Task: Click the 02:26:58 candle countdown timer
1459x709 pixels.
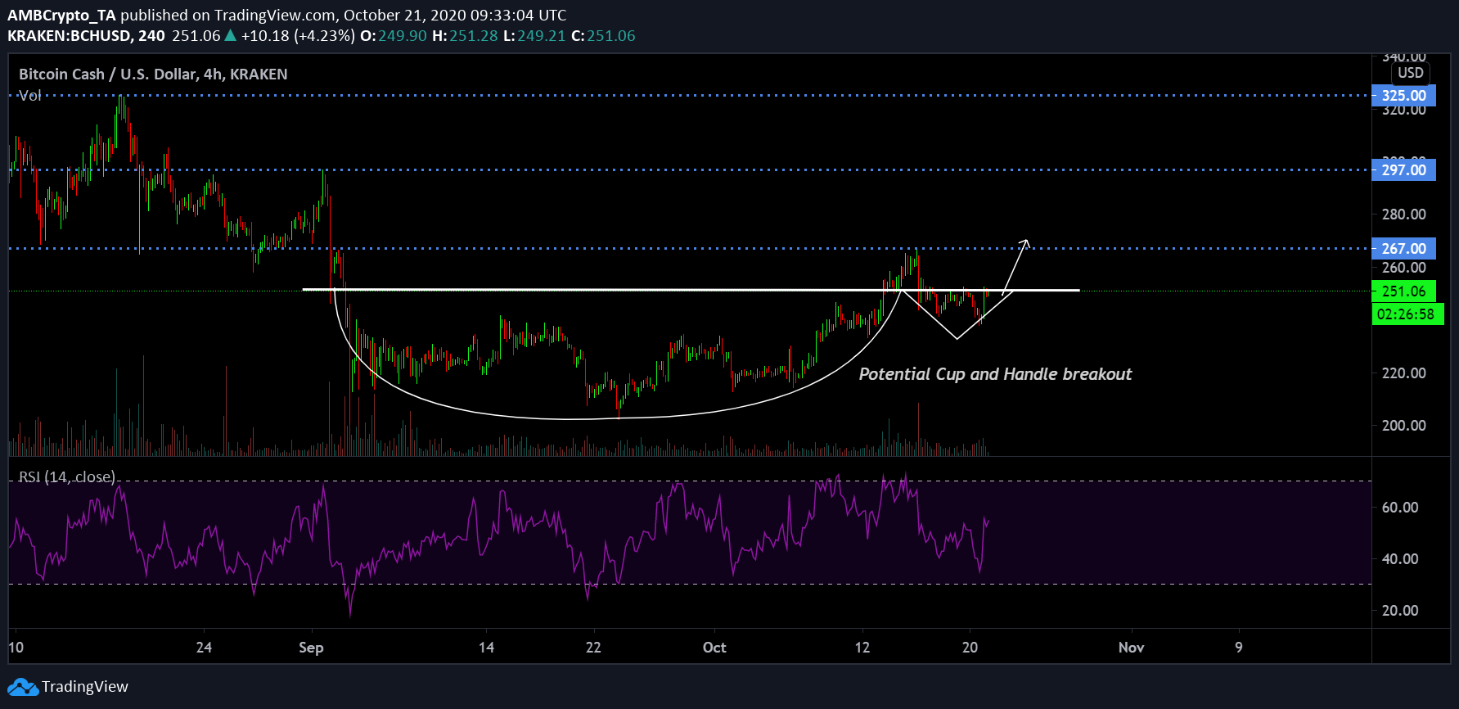Action: (x=1405, y=314)
